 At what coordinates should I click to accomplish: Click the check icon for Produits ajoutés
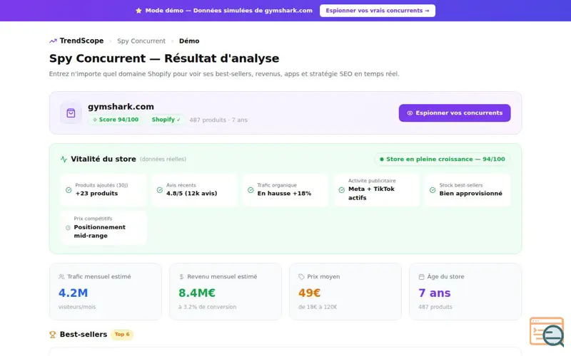point(69,190)
